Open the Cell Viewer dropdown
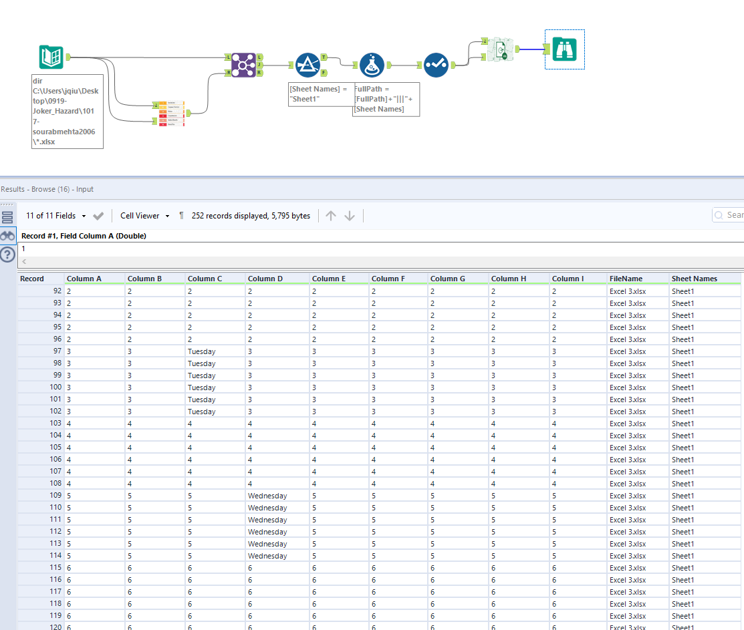The image size is (744, 630). (144, 216)
